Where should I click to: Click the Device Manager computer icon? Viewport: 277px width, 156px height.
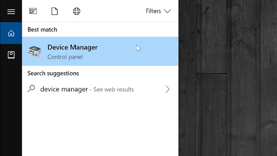[x=35, y=52]
